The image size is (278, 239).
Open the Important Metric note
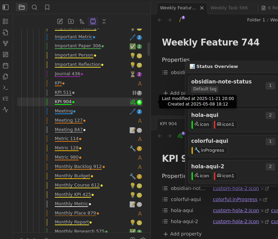tap(73, 37)
